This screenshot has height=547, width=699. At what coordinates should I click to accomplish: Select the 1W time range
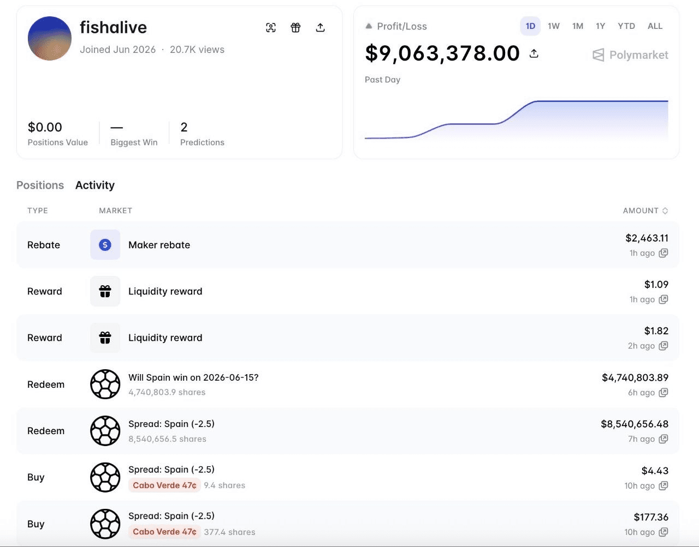[x=554, y=26]
